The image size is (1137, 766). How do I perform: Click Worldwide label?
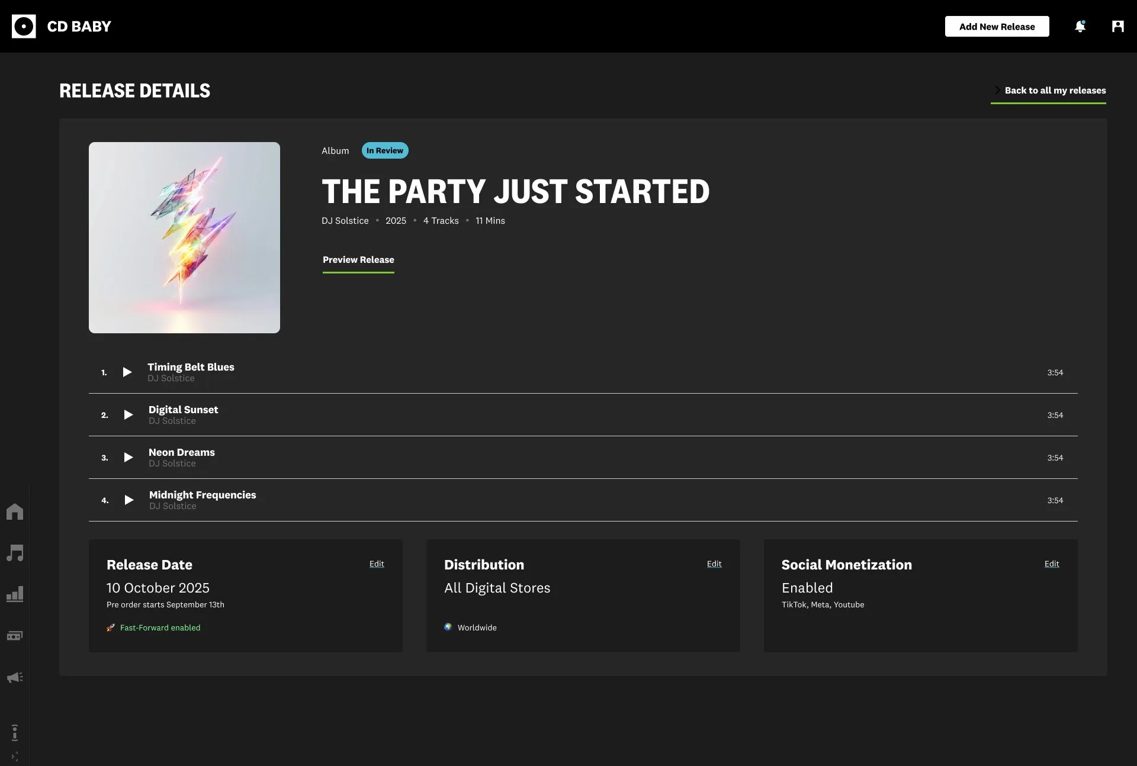point(477,627)
